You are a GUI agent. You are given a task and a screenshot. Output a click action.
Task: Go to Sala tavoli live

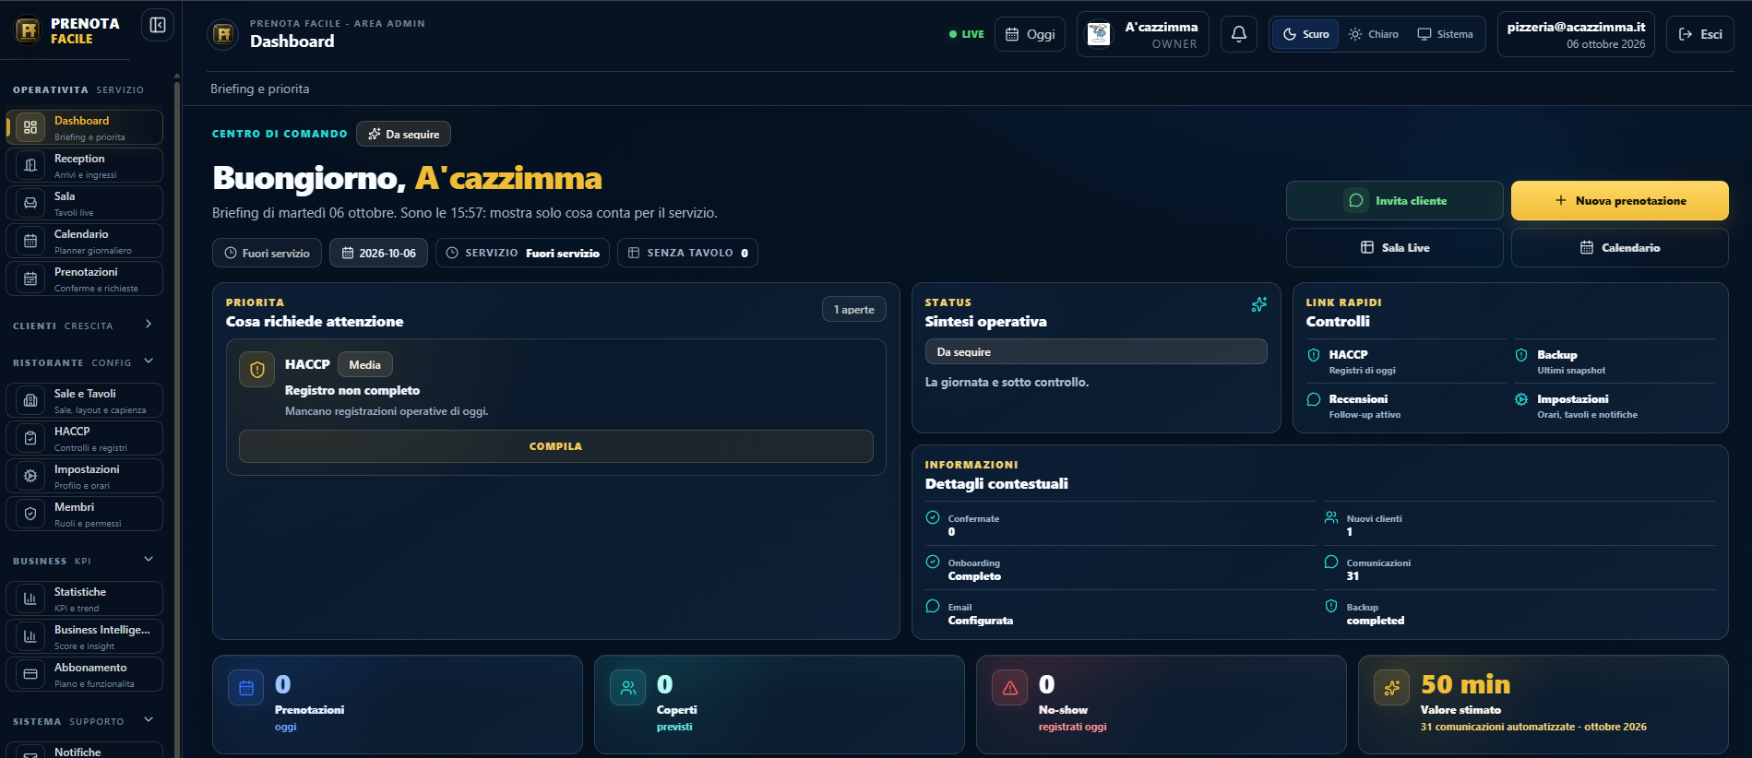pyautogui.click(x=85, y=203)
